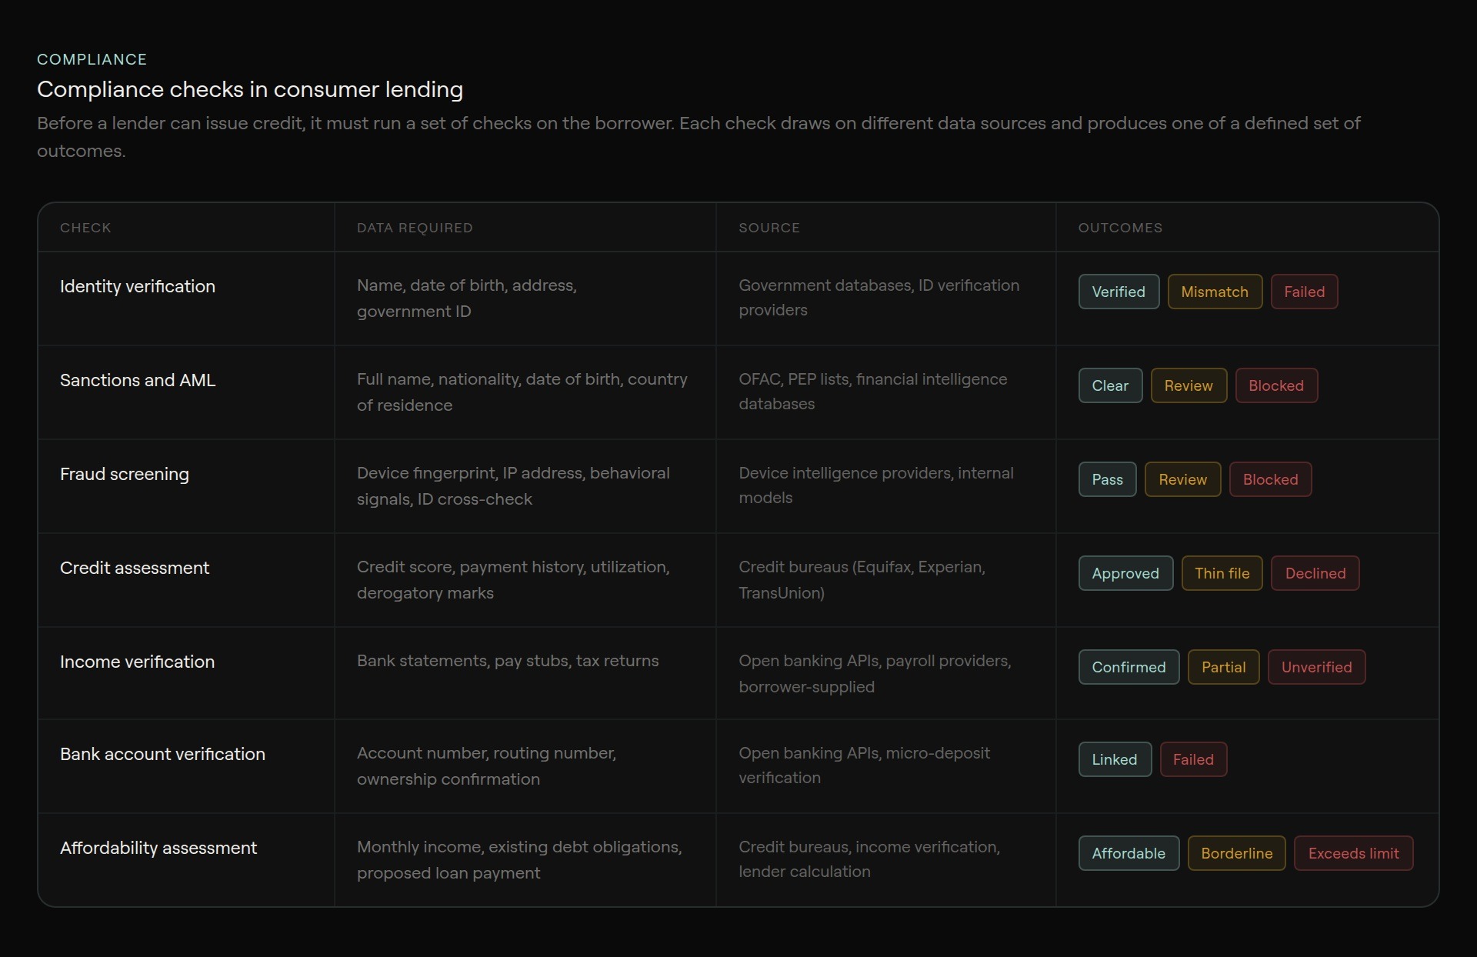Select the Confirmed outcome badge
The height and width of the screenshot is (957, 1477).
click(x=1128, y=667)
